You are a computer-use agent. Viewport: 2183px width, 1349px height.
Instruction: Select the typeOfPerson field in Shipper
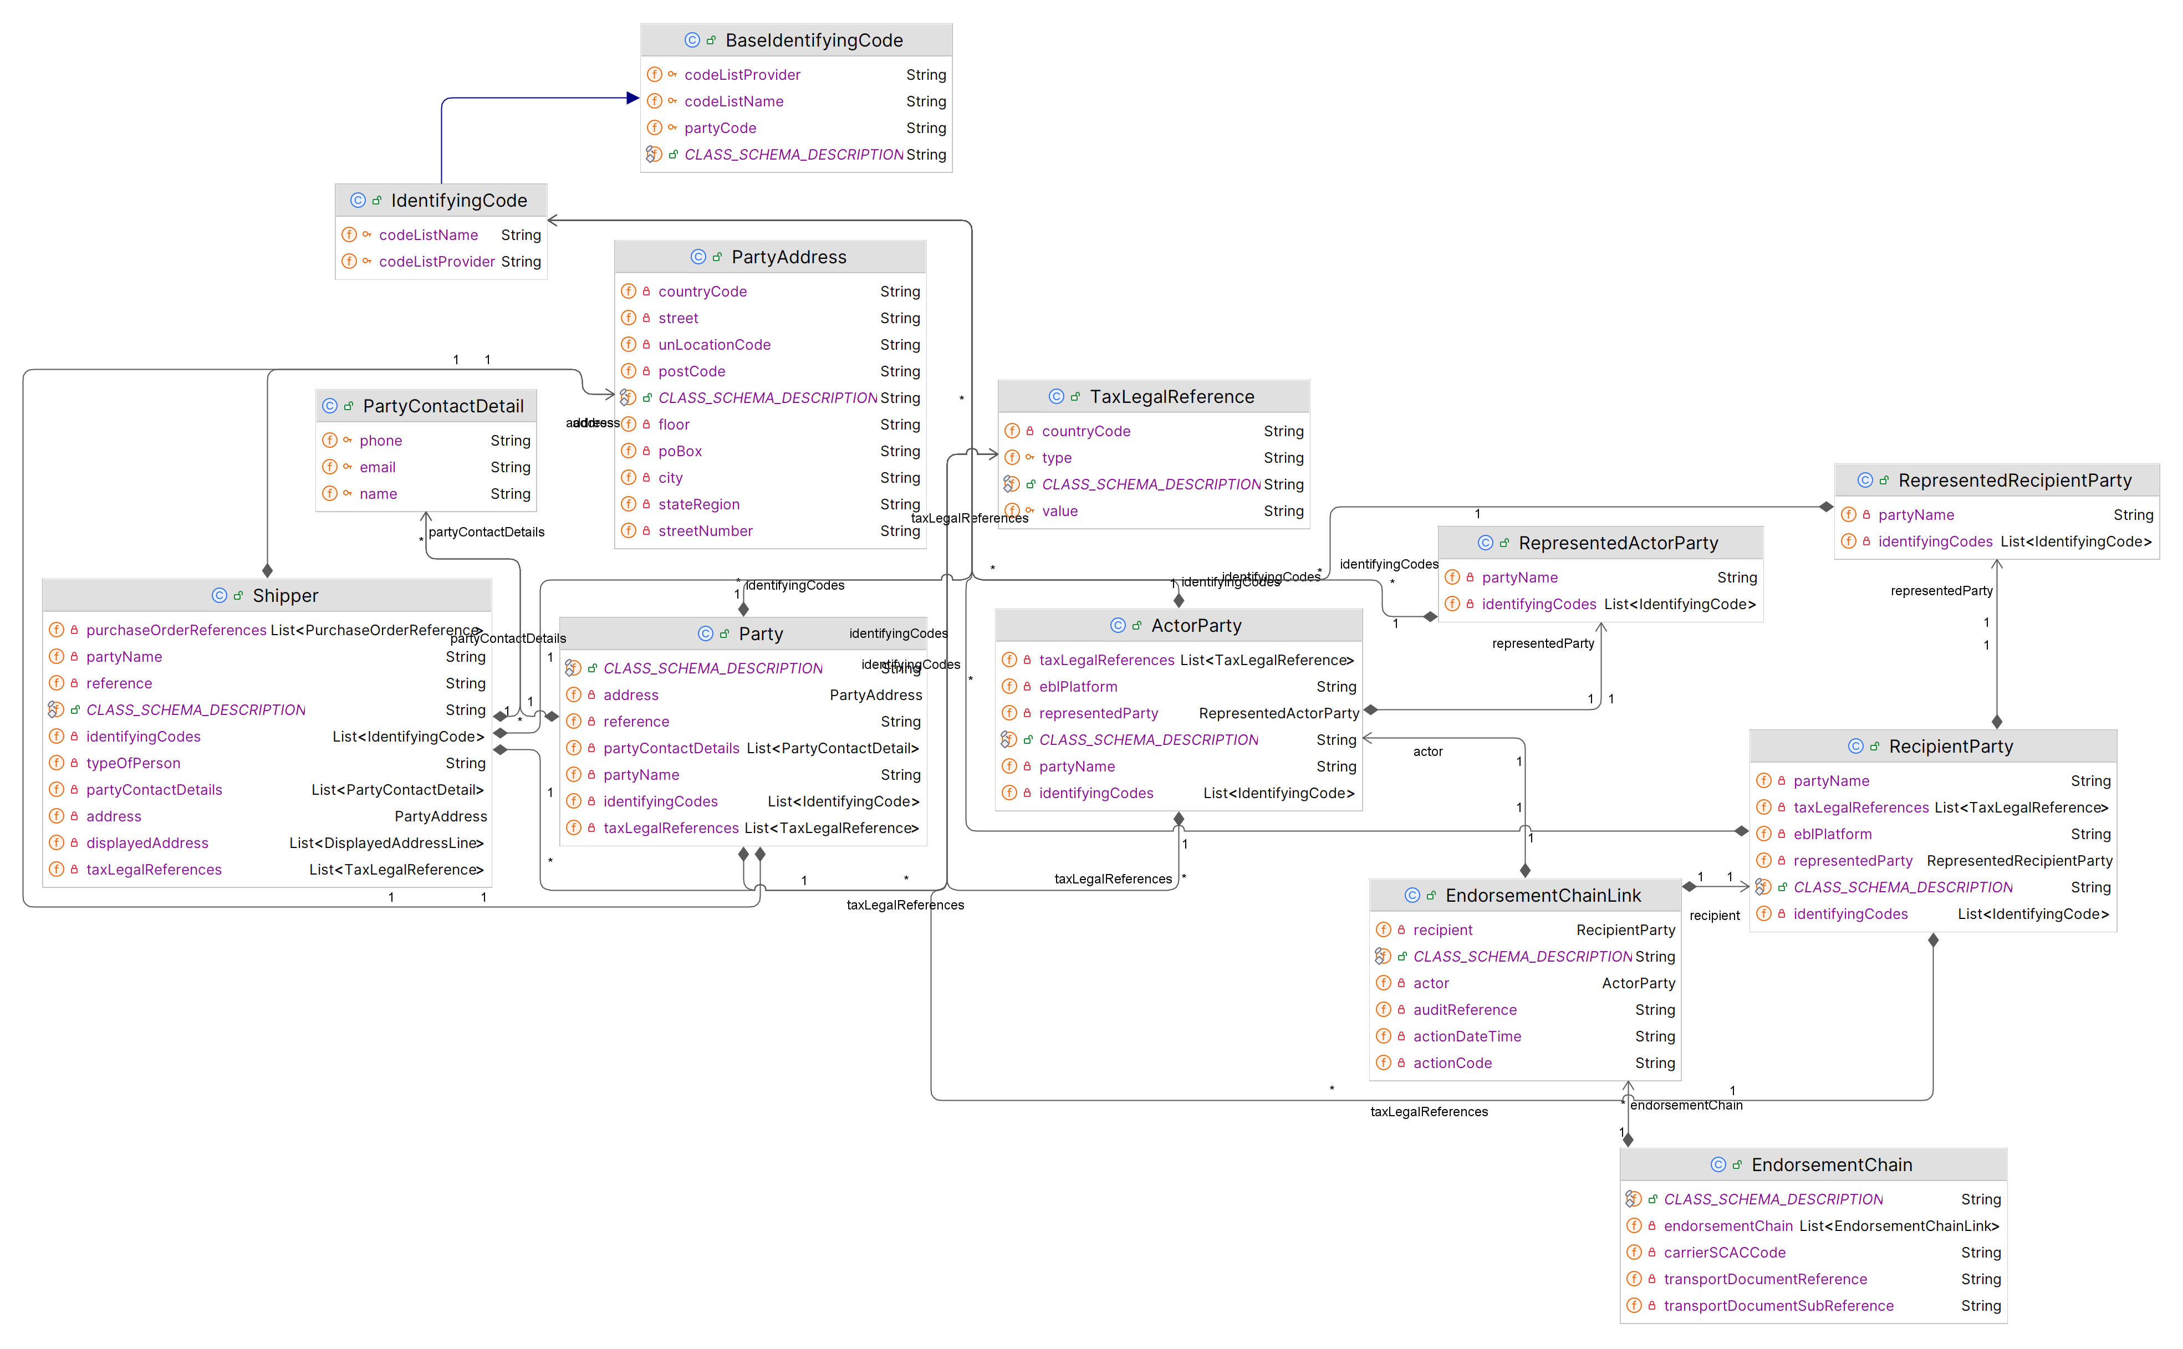point(267,763)
